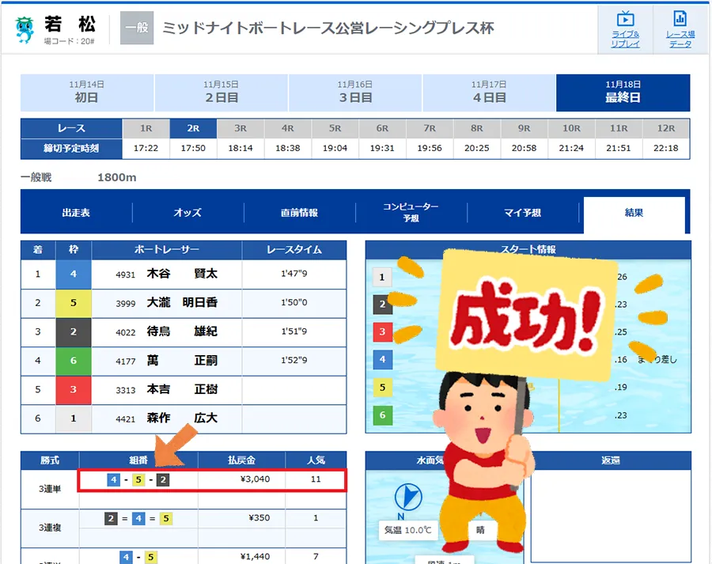
Task: Open the コンピューター予想 tab
Action: [x=411, y=212]
